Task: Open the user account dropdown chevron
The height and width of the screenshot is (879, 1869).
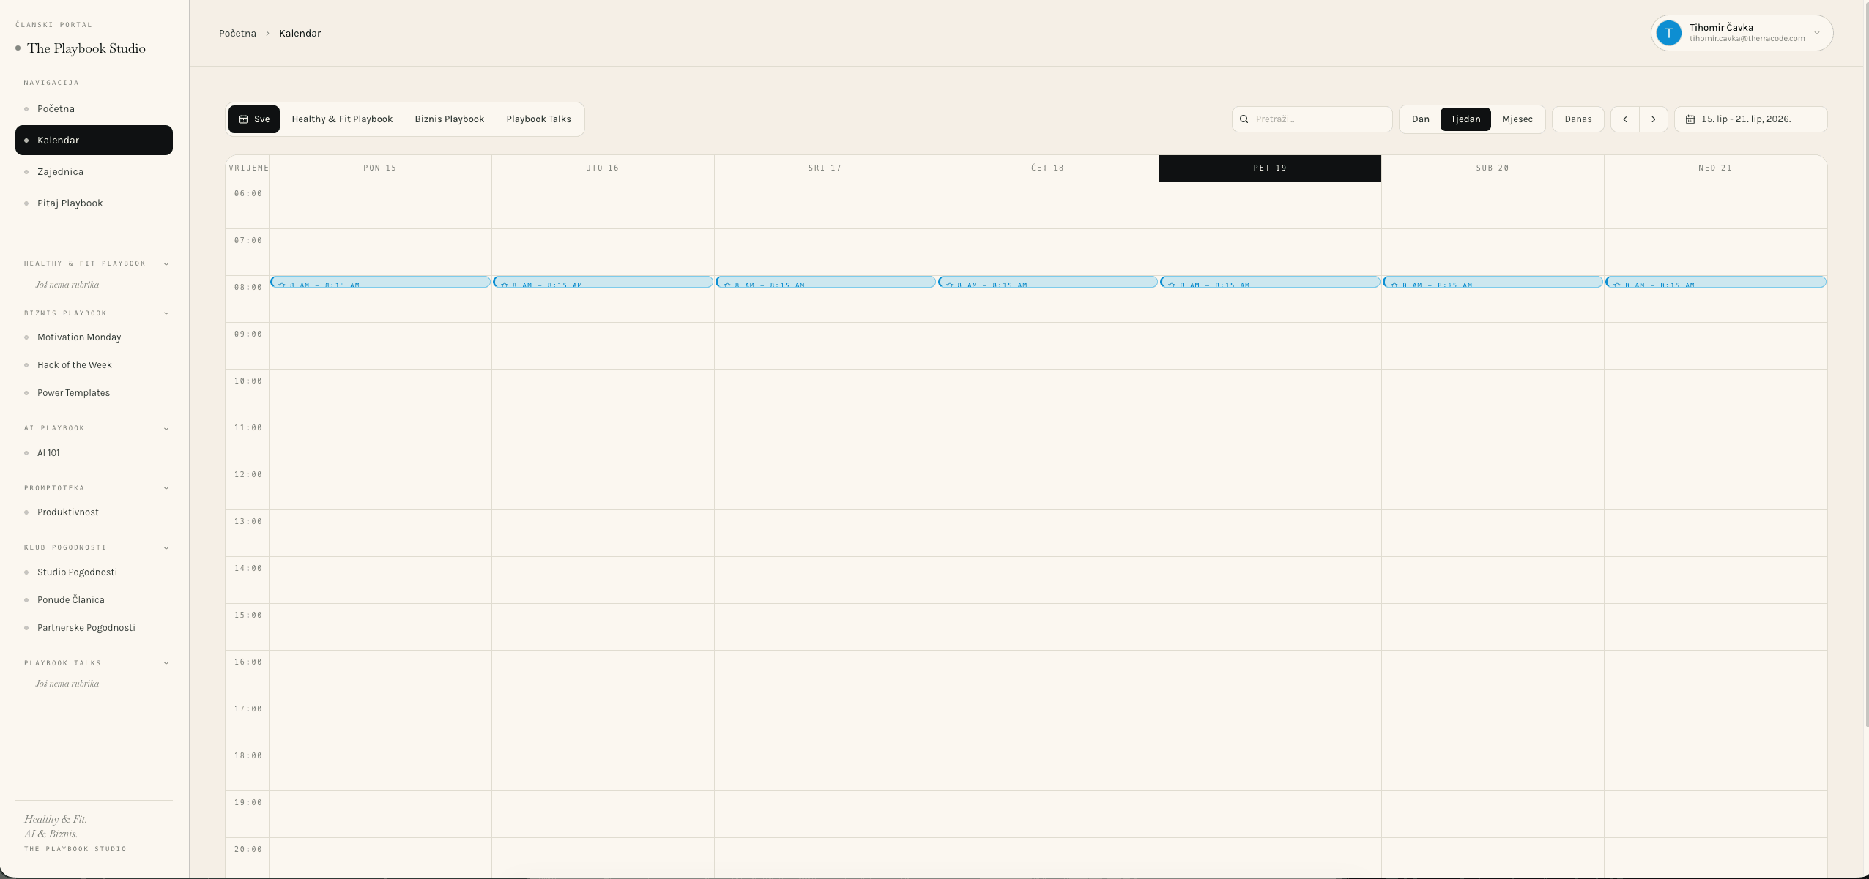Action: coord(1817,33)
